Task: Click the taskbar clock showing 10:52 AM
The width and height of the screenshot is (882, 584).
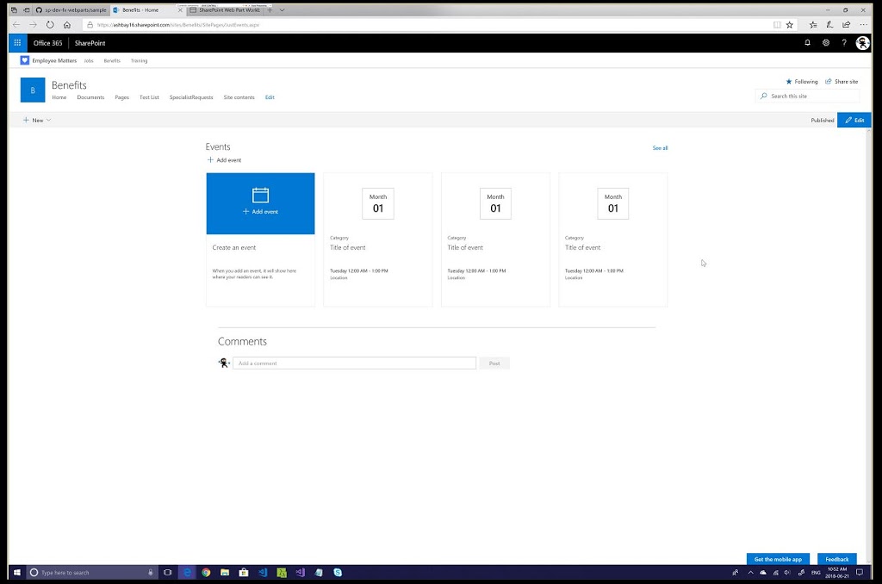Action: point(837,572)
